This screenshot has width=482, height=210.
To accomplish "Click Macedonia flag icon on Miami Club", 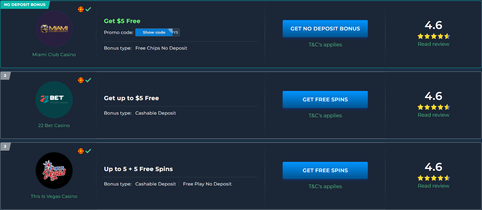I will pyautogui.click(x=81, y=9).
